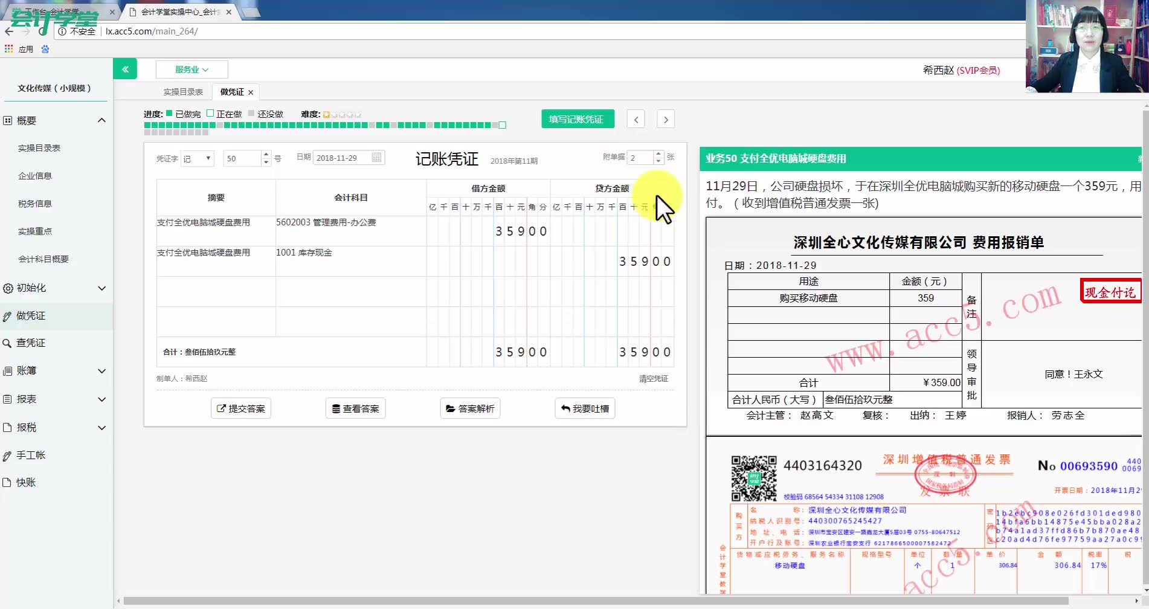Switch to the 实操目录表 tab

183,91
